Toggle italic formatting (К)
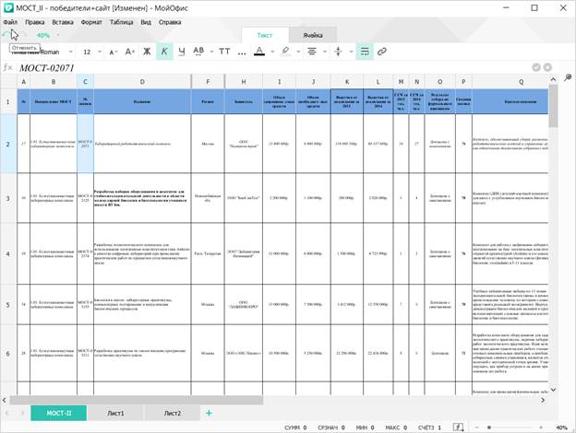Image resolution: width=576 pixels, height=433 pixels. tap(165, 51)
